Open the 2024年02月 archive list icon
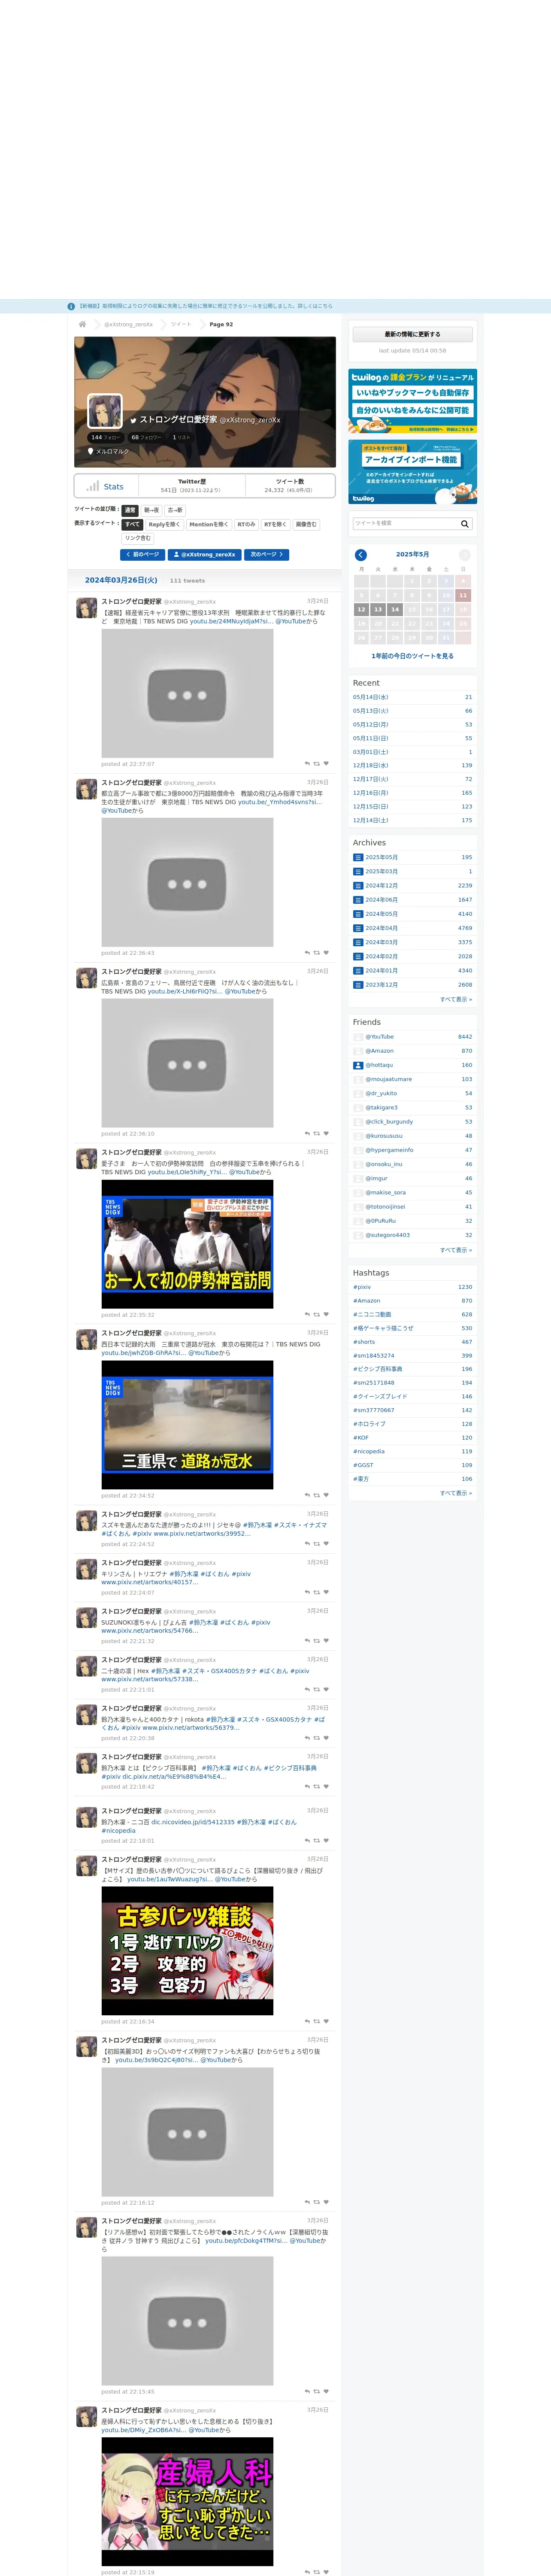 point(358,956)
